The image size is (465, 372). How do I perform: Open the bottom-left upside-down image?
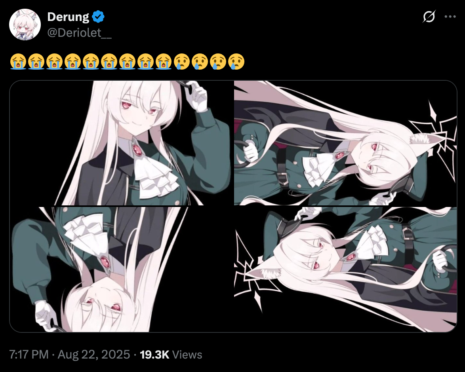pos(121,270)
